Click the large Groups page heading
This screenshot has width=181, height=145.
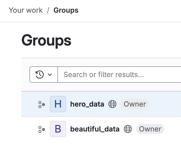(46, 40)
